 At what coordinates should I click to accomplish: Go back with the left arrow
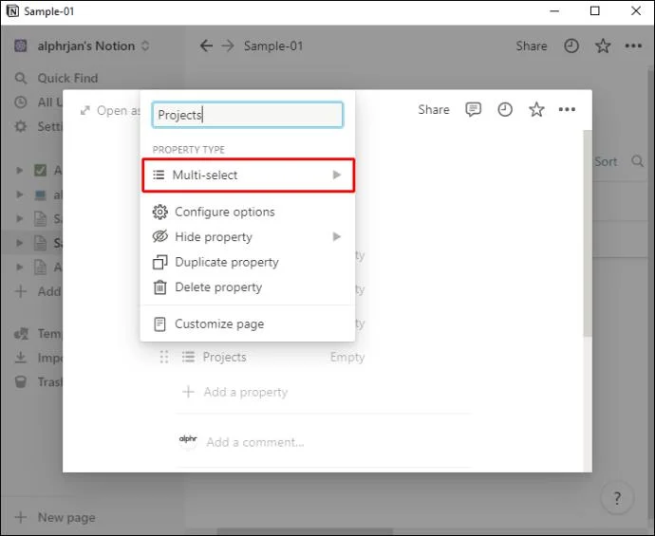[206, 46]
